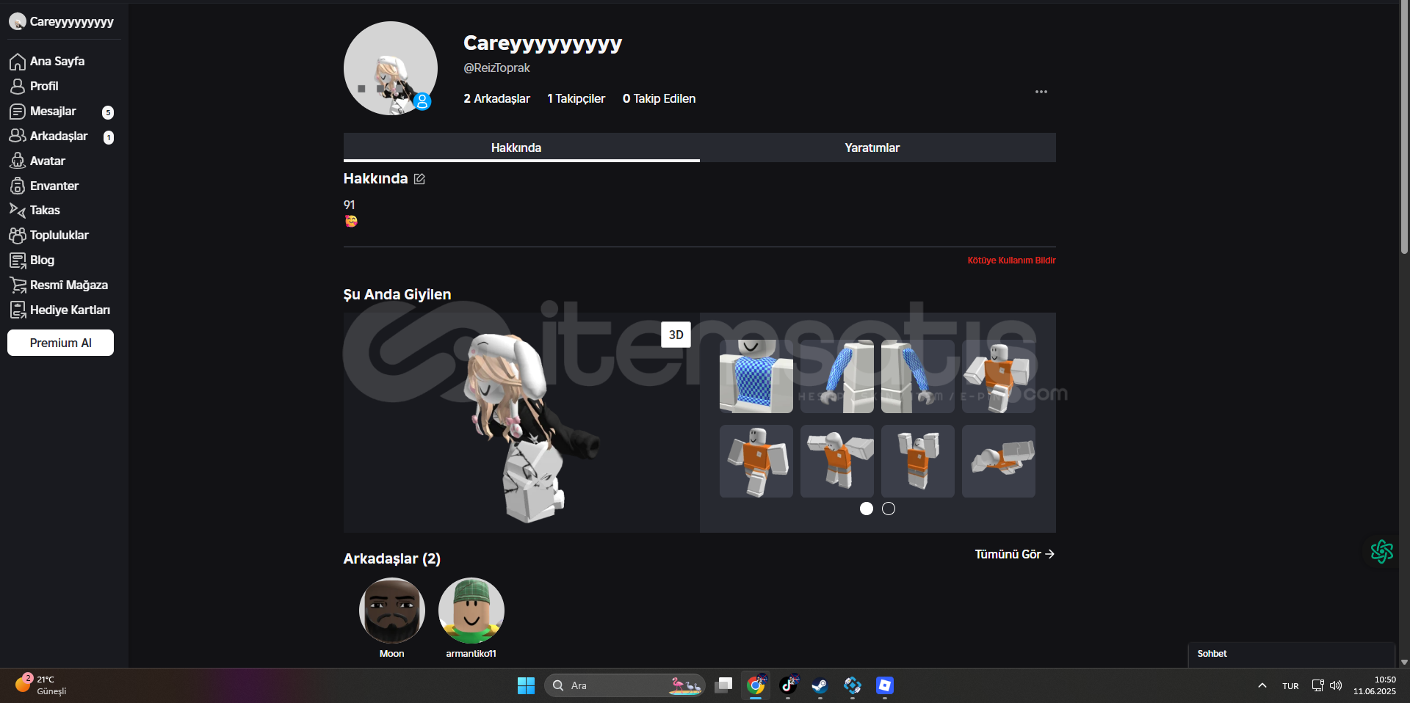Viewport: 1410px width, 703px height.
Task: Open friend armantiko11's avatar
Action: pos(471,611)
